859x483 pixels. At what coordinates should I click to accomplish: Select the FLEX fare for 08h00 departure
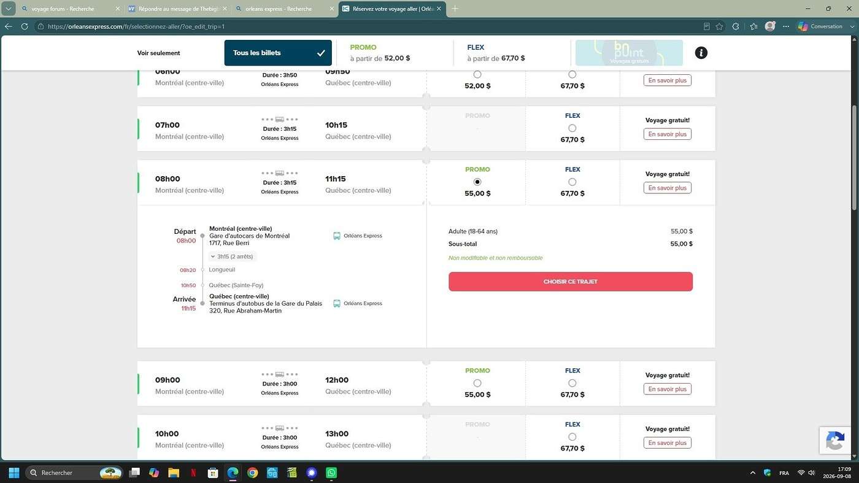coord(572,182)
